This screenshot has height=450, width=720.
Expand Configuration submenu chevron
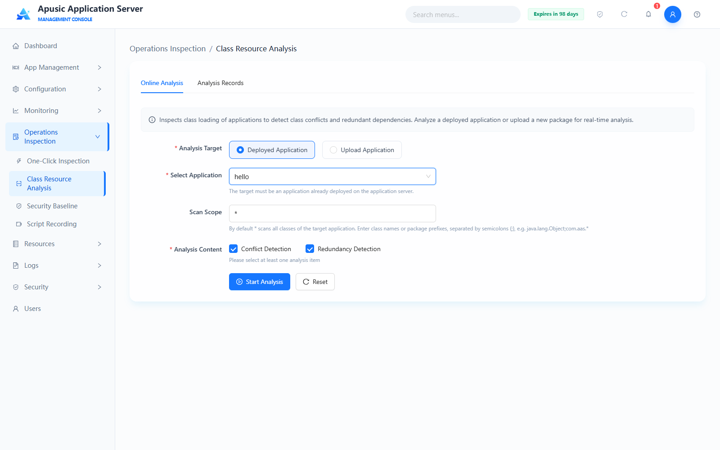(99, 89)
